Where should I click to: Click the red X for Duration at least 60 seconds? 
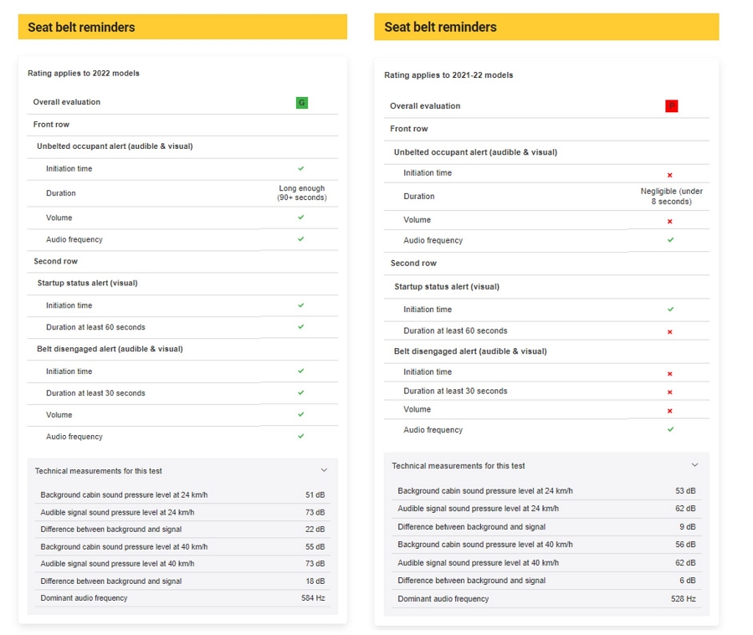[x=670, y=332]
